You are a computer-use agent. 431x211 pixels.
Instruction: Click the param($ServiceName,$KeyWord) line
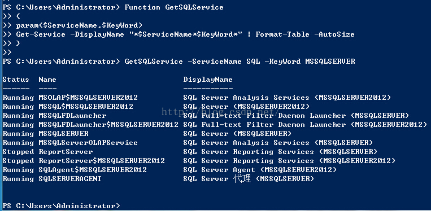tap(80, 25)
